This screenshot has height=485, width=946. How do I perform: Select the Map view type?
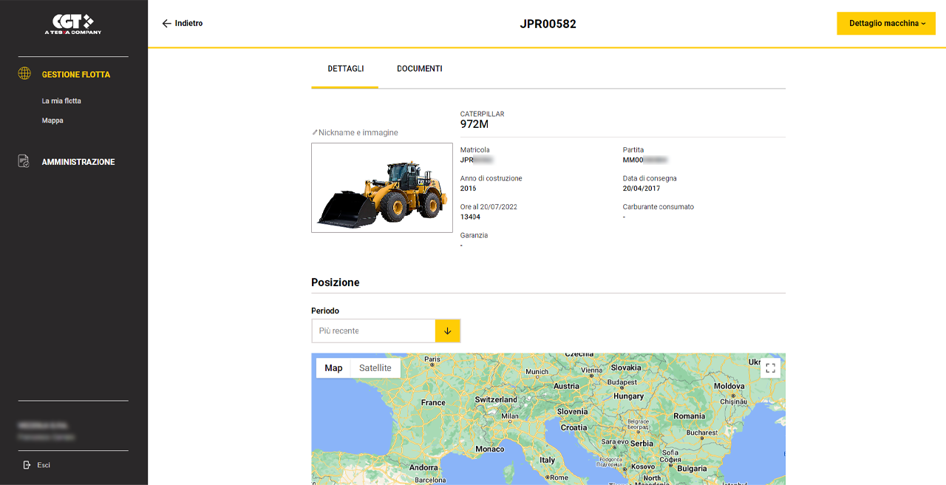click(x=333, y=368)
